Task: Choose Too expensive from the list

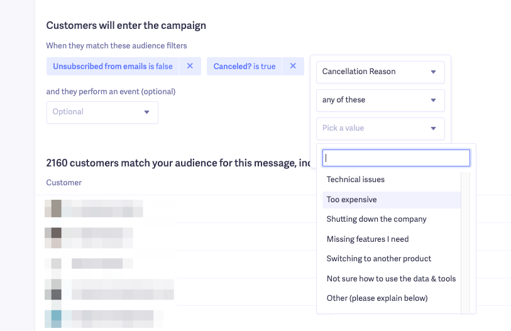Action: coord(352,200)
